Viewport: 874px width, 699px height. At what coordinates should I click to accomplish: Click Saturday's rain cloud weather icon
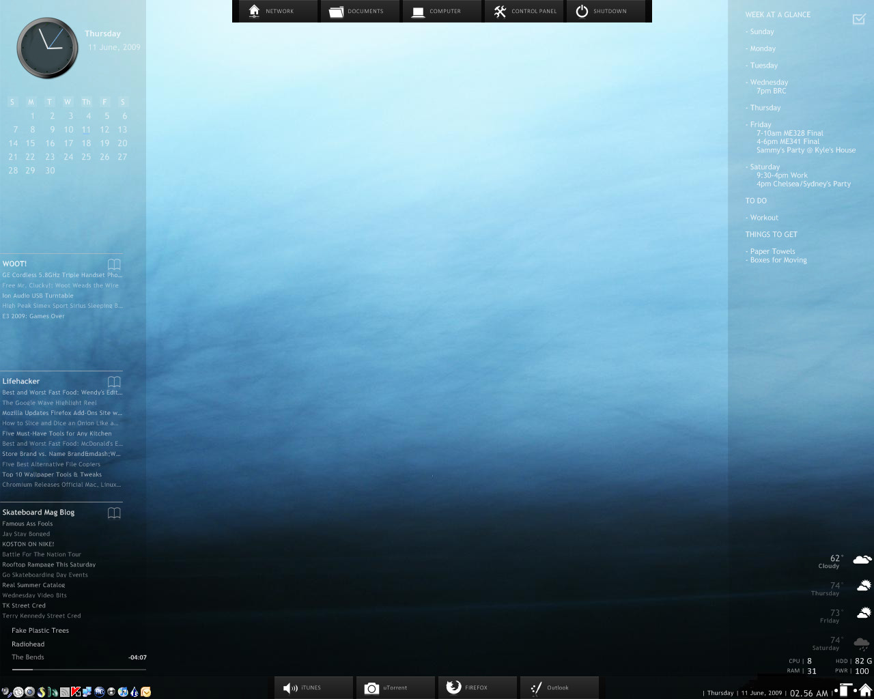tap(862, 643)
